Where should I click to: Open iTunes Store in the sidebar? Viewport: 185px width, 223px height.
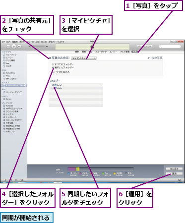pos(9,73)
